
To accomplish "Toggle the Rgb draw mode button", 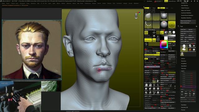I will click(x=147, y=8).
